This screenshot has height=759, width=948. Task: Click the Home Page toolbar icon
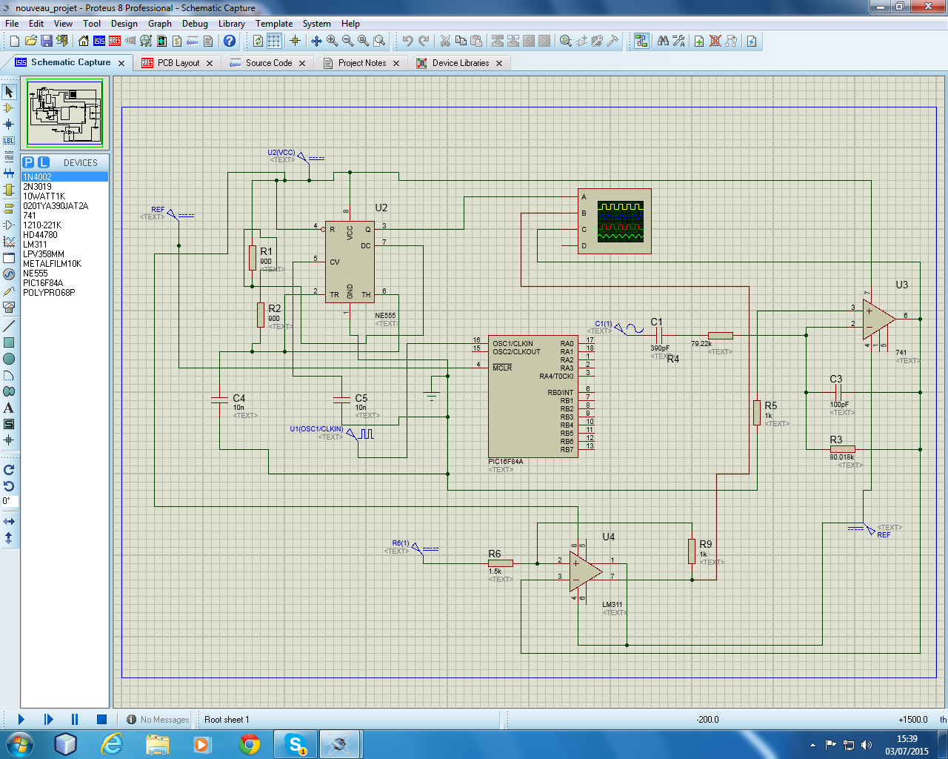pos(84,41)
